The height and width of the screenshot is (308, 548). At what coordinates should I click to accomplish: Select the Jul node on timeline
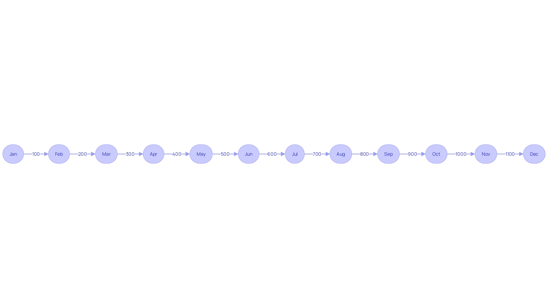pyautogui.click(x=295, y=154)
